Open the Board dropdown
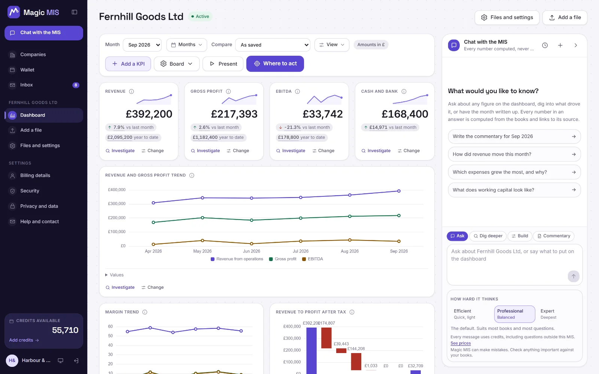The image size is (599, 374). [x=177, y=64]
